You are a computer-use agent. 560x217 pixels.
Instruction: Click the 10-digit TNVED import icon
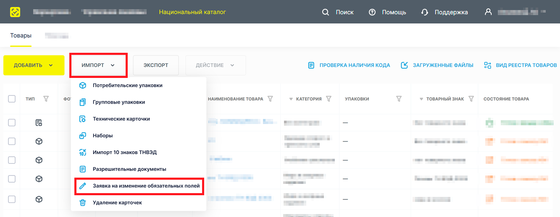pos(83,152)
